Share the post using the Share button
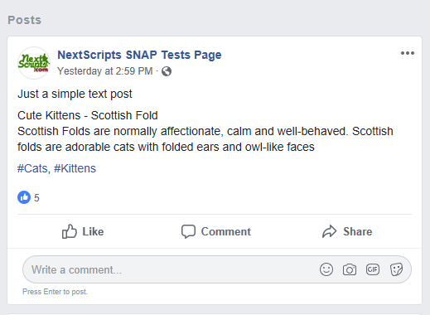Screen dimensions: 430x315 [x=347, y=231]
